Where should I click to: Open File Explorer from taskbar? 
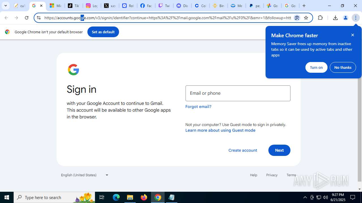(130, 197)
